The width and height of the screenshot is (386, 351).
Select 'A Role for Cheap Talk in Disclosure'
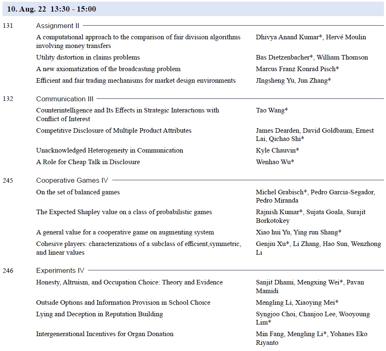(88, 162)
